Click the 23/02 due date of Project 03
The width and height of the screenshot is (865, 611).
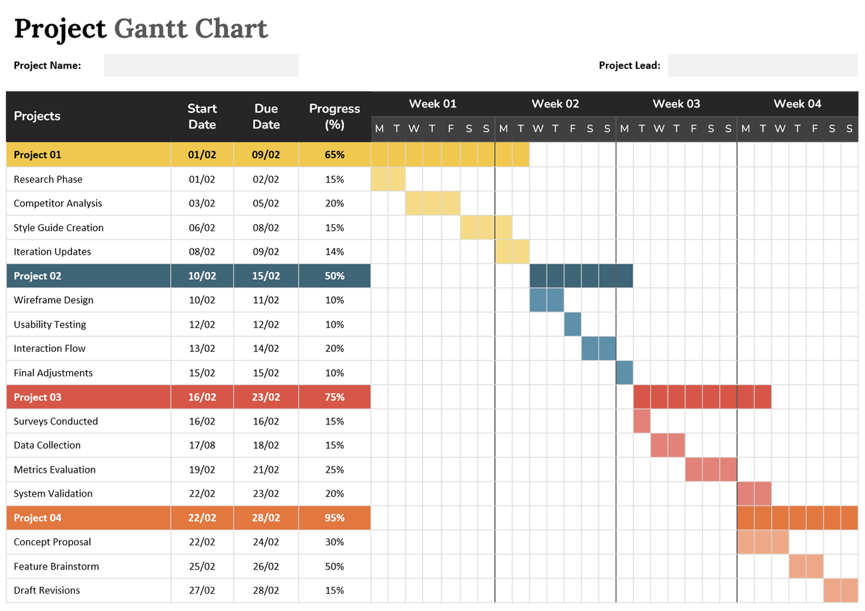[265, 397]
